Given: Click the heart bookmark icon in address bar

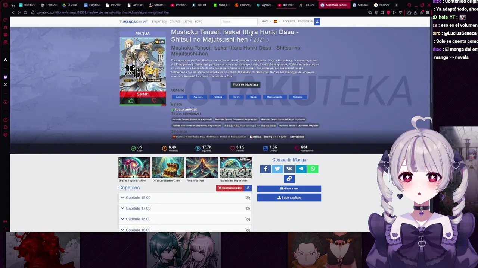Looking at the screenshot, I should coord(401,12).
